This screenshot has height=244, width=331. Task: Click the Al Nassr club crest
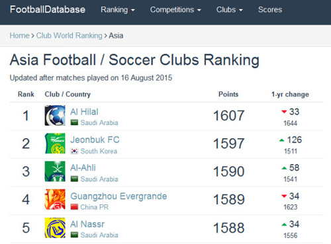point(55,227)
